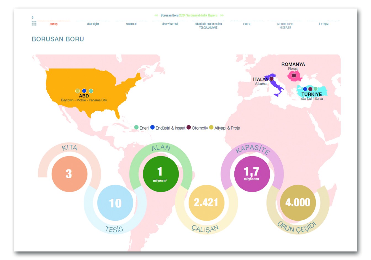Click the ABD country label
The image size is (371, 260).
[x=84, y=96]
